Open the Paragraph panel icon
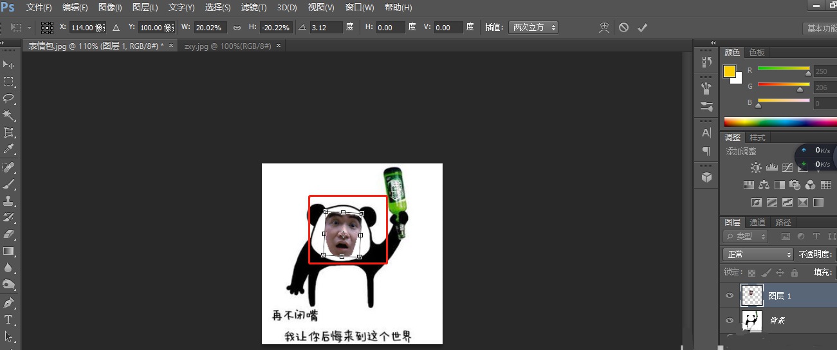837x350 pixels. click(706, 151)
